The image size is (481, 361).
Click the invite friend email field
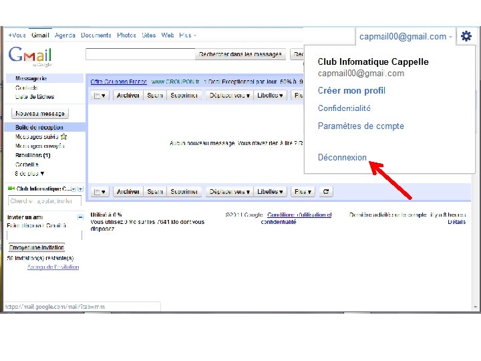45,235
